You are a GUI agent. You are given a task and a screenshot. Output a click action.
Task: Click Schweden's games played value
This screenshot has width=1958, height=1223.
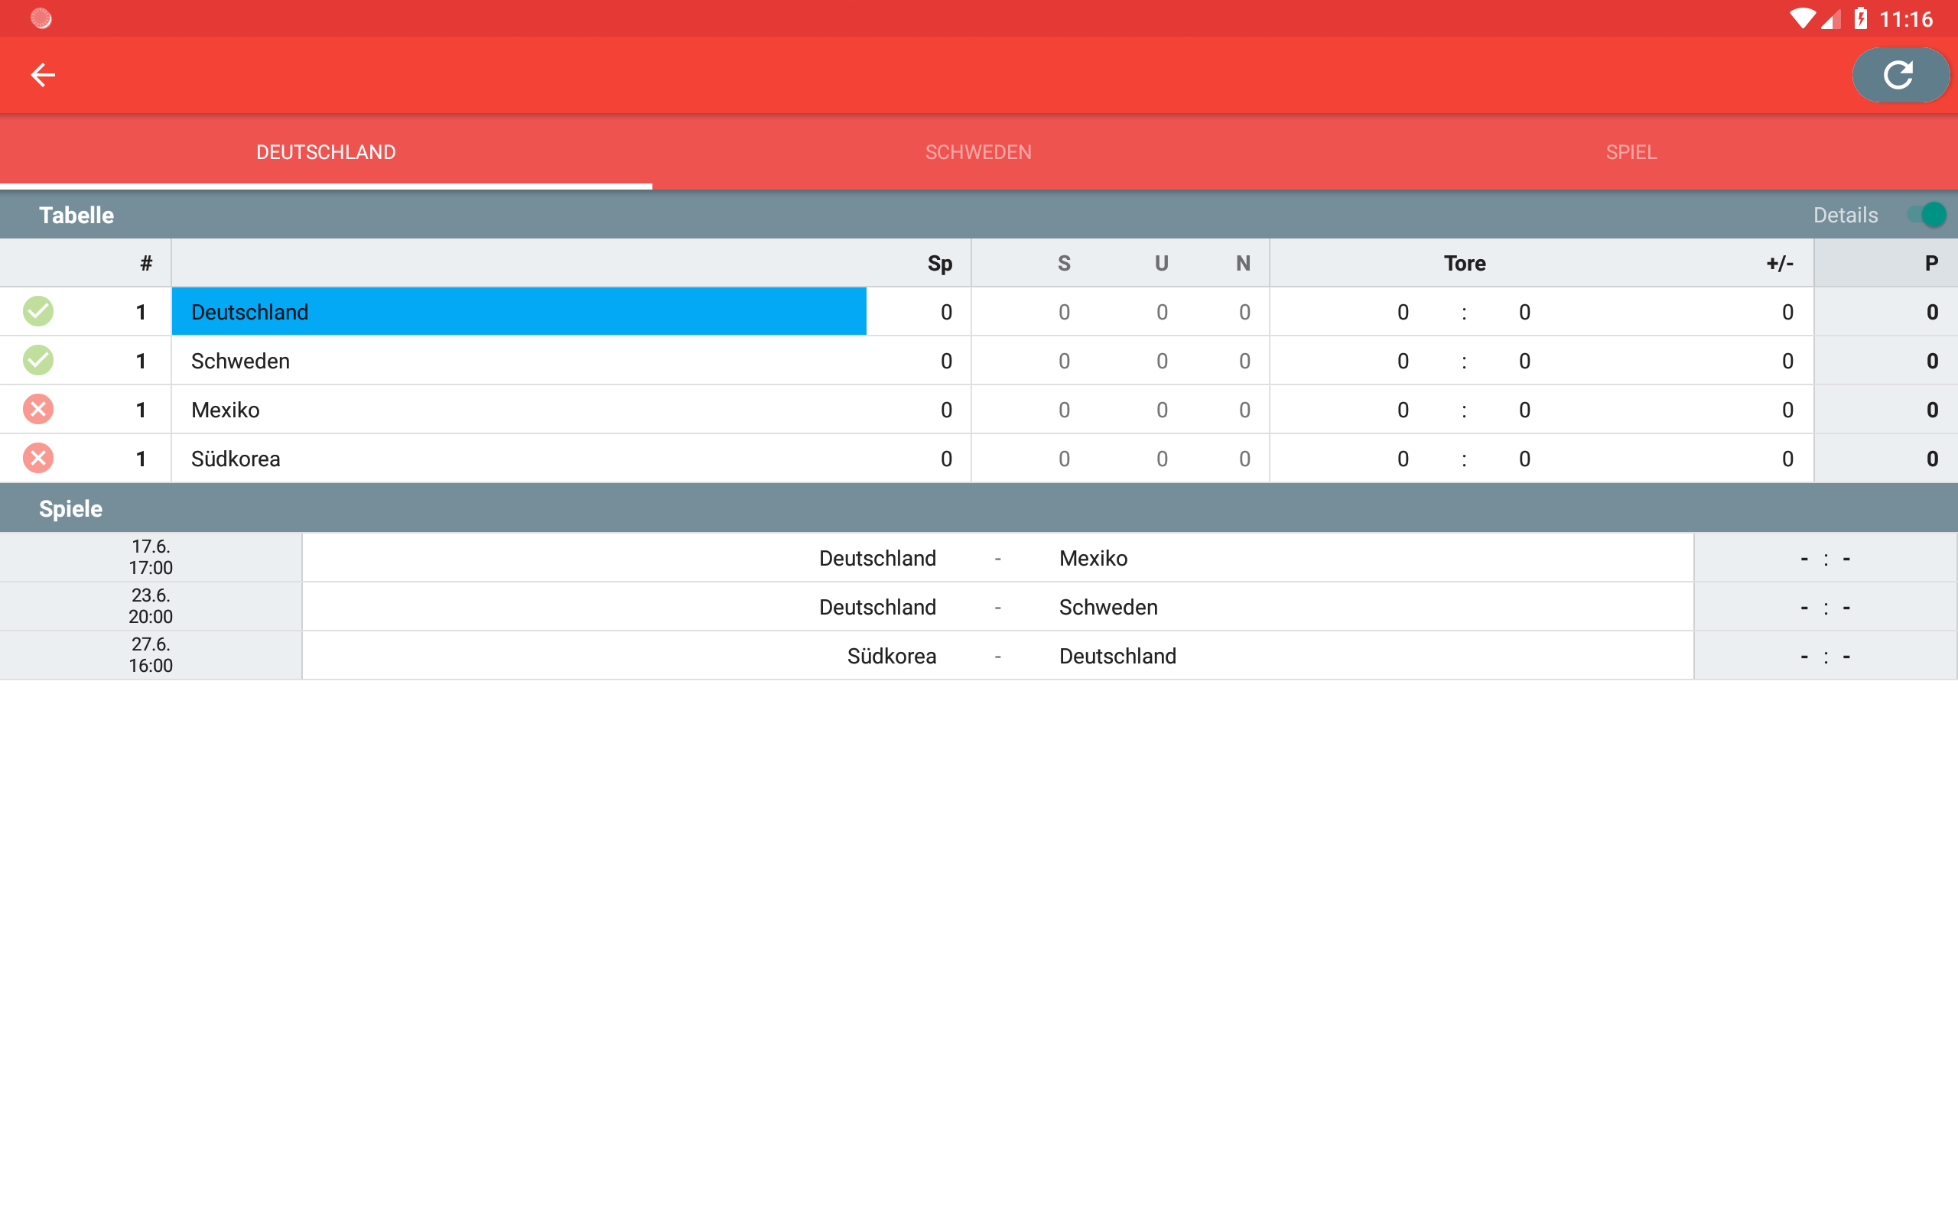coord(946,361)
